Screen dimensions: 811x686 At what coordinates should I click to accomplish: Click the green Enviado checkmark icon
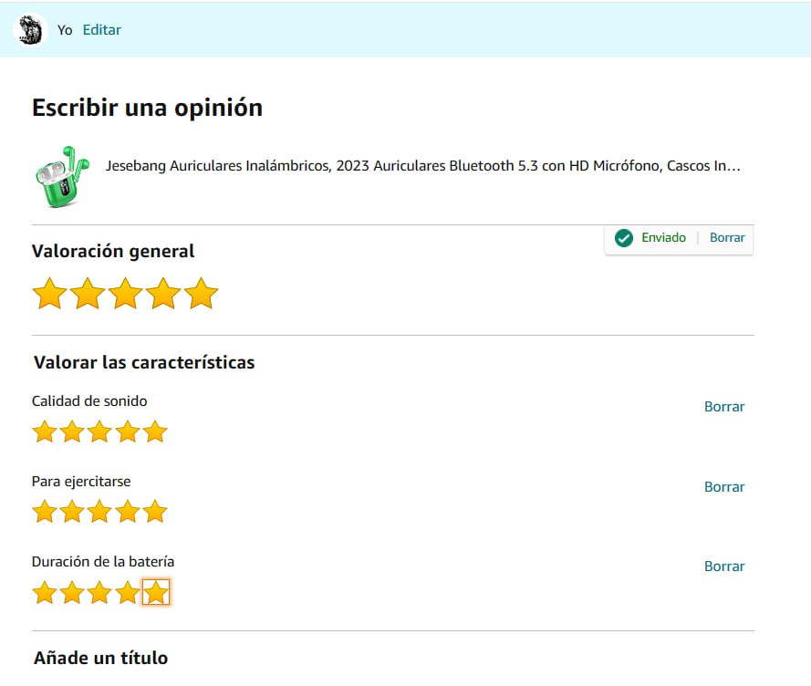624,238
